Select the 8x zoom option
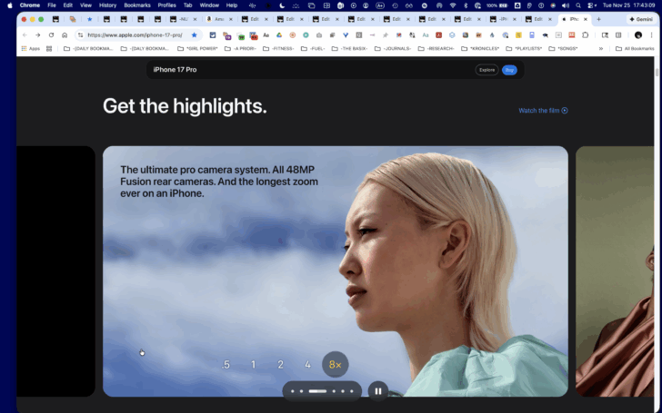This screenshot has height=413, width=662. pos(336,365)
